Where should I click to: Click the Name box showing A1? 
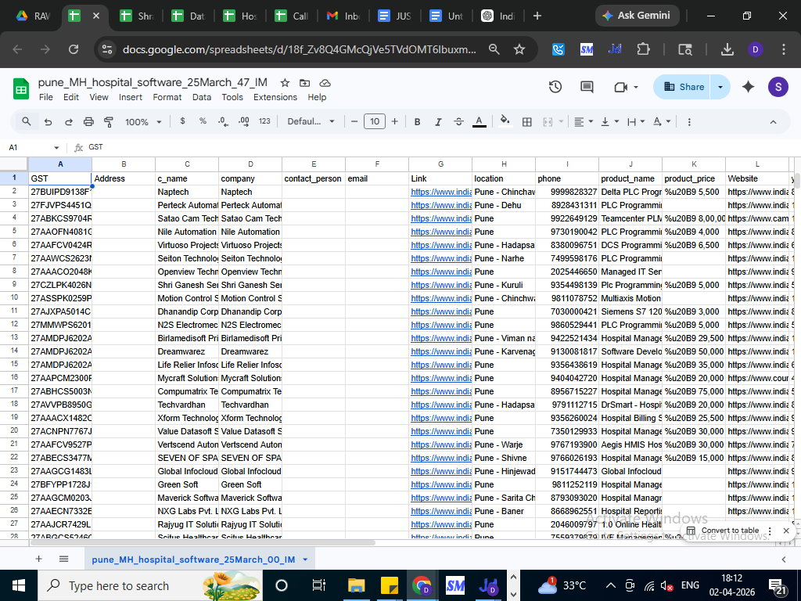[31, 147]
